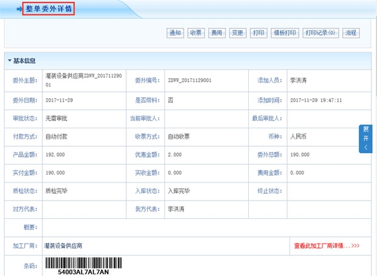This screenshot has height=276, width=377.
Task: Click the 通知 button
Action: pyautogui.click(x=175, y=33)
